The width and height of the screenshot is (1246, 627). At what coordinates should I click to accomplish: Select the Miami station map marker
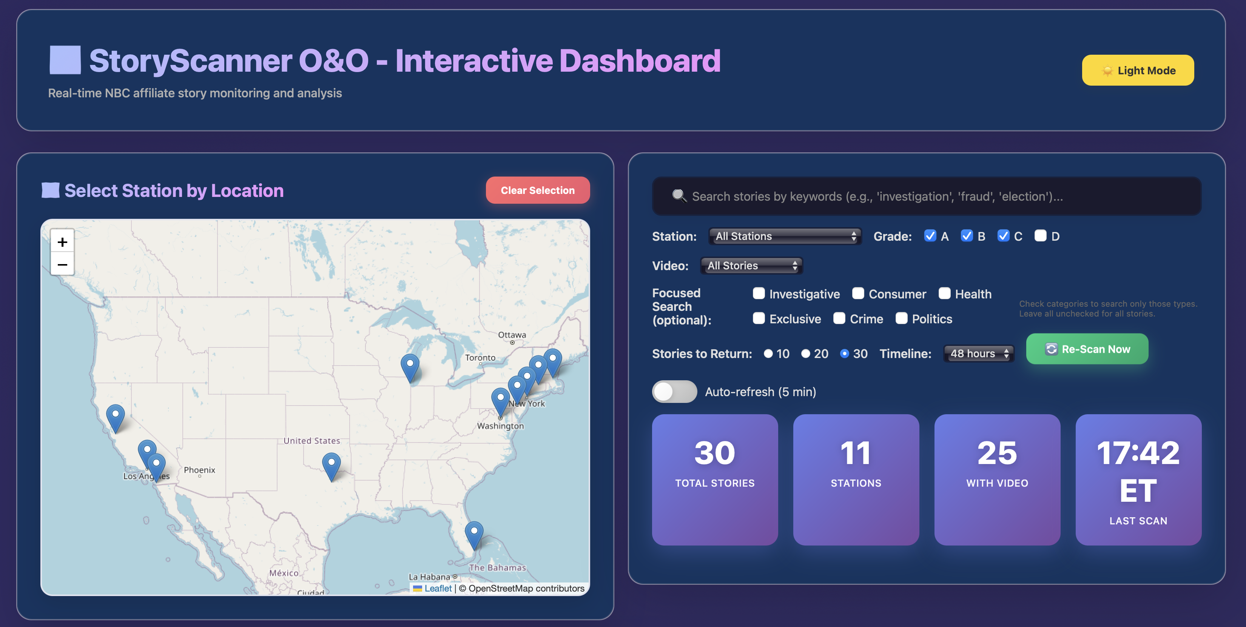pyautogui.click(x=473, y=532)
